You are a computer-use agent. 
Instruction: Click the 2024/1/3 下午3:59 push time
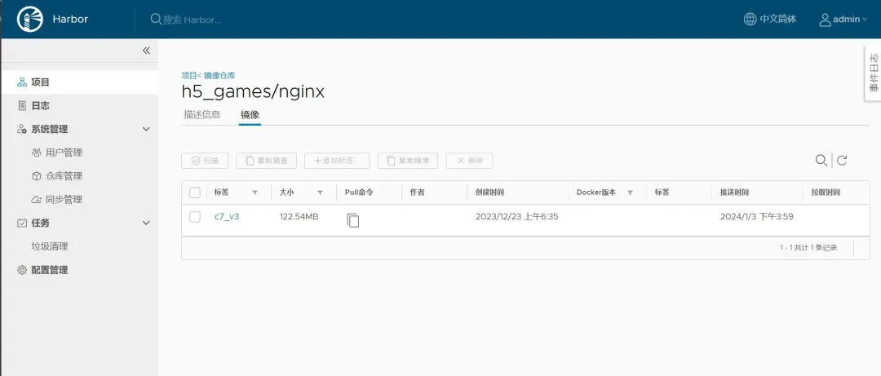click(757, 216)
